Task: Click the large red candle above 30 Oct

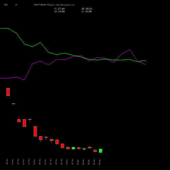Action: click(8, 92)
